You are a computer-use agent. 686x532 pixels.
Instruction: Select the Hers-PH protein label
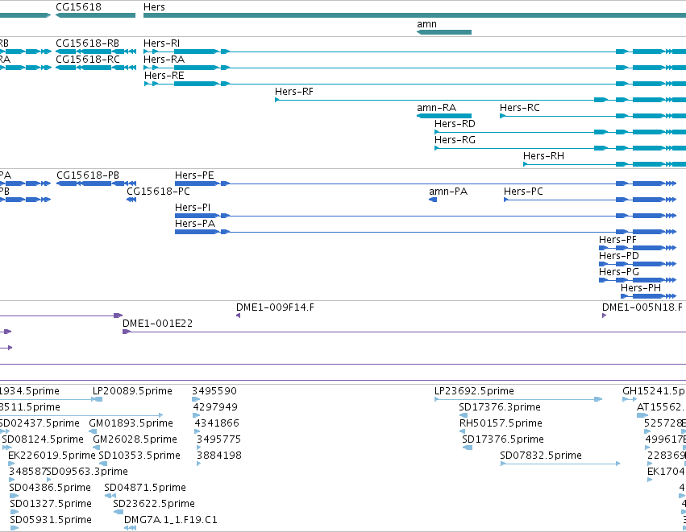click(x=641, y=288)
